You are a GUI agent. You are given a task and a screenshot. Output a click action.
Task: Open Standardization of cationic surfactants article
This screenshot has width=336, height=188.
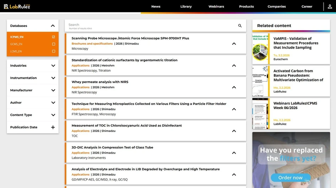pyautogui.click(x=125, y=60)
